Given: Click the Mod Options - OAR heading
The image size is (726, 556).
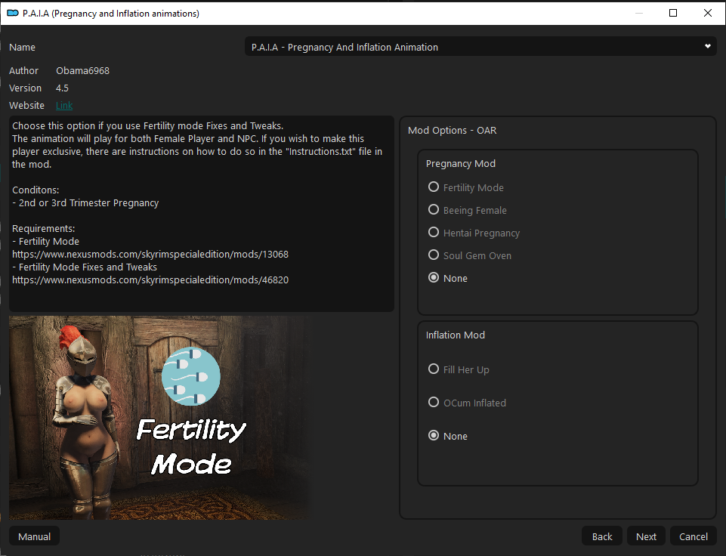Looking at the screenshot, I should 452,131.
